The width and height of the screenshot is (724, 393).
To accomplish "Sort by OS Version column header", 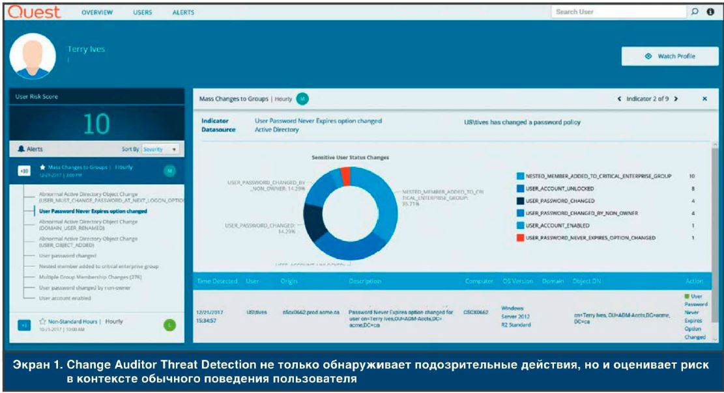I will (517, 281).
